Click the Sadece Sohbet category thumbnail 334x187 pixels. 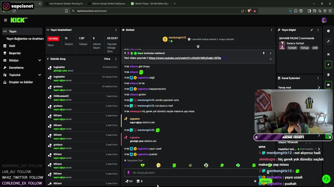click(x=282, y=45)
